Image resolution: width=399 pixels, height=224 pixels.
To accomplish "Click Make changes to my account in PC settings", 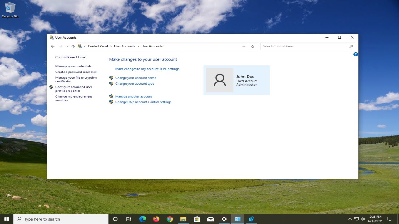I will (147, 69).
